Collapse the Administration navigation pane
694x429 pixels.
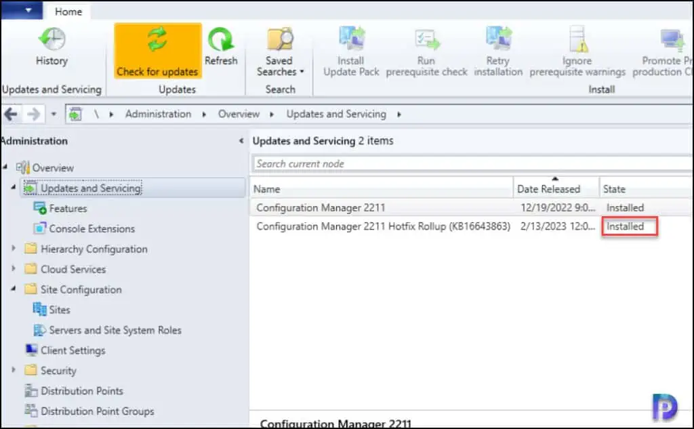[241, 141]
